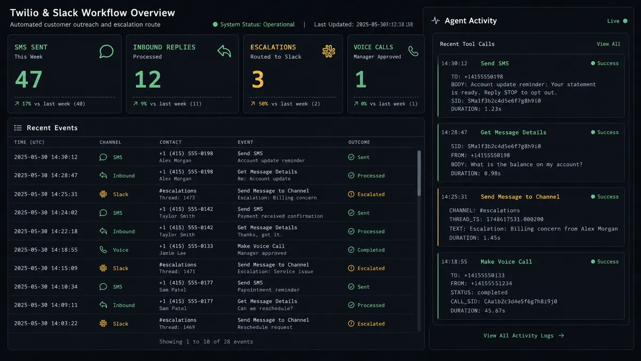
Task: Click the Slack icon in 14:15:09 row
Action: pos(103,268)
